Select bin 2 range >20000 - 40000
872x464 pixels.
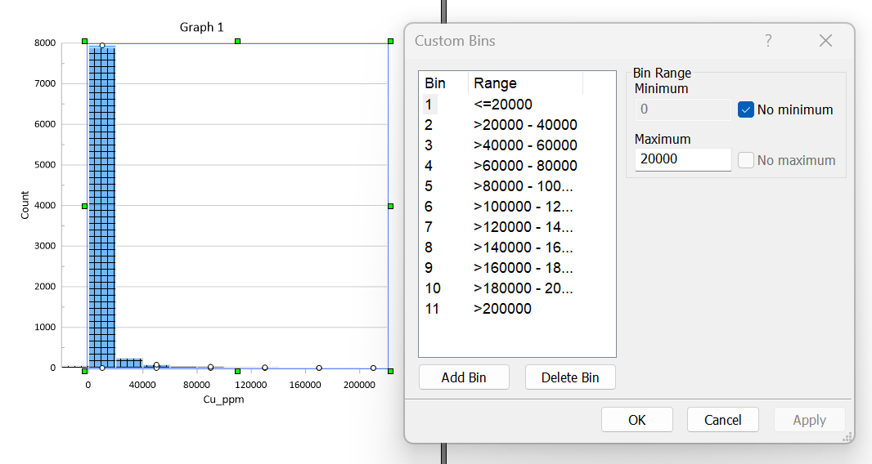coord(524,125)
